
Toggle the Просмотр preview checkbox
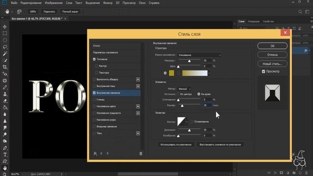[264, 71]
